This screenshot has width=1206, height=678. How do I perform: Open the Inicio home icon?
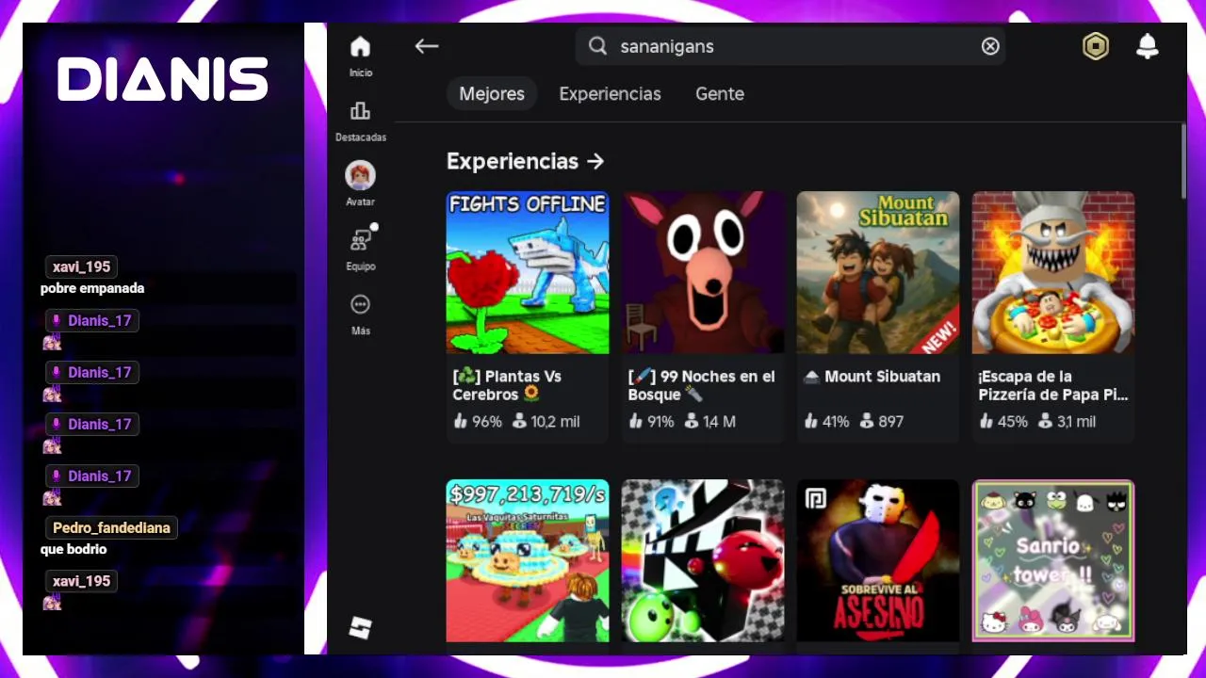pos(360,47)
